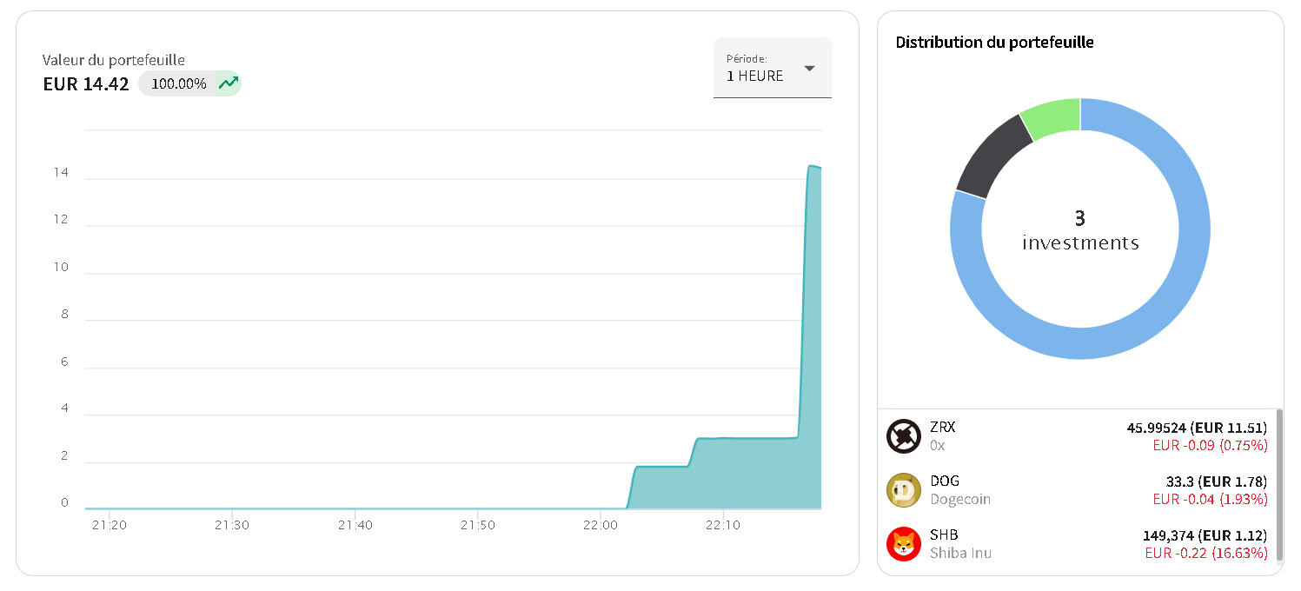Open the ZRX investment row
Viewport: 1301px width, 591px height.
click(1077, 436)
